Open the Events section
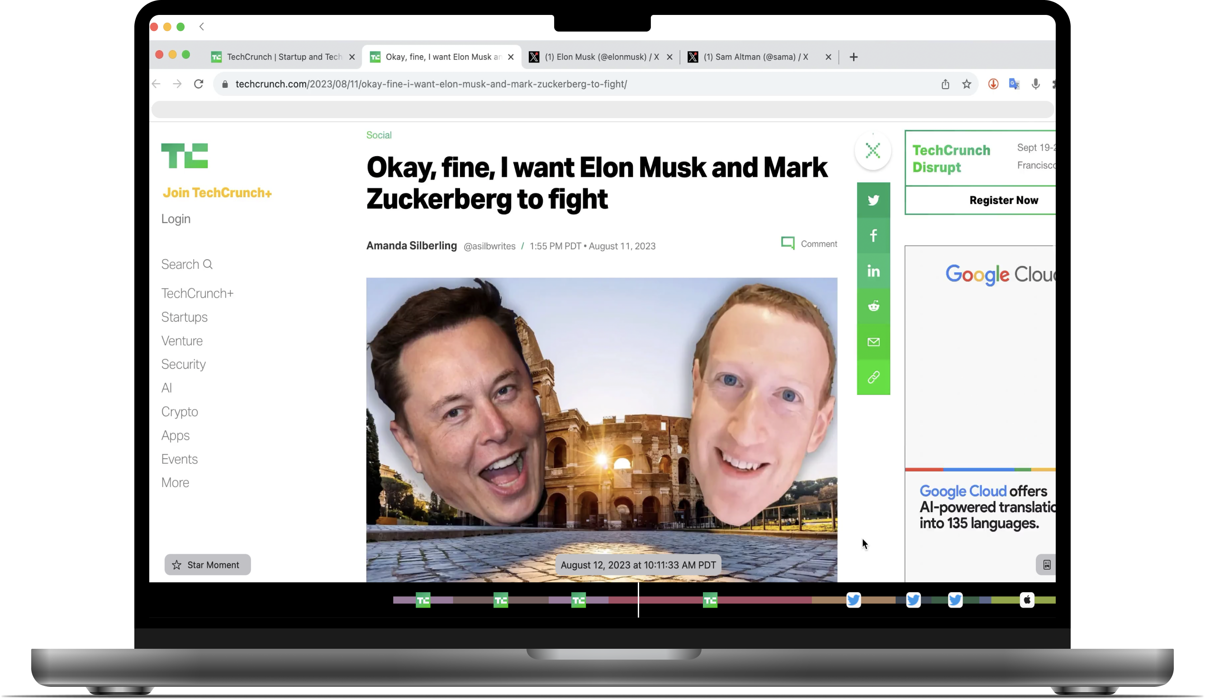1205x699 pixels. tap(179, 459)
